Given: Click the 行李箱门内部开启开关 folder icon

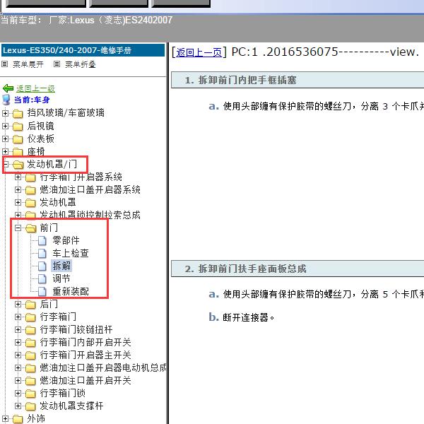Looking at the screenshot, I should point(30,342).
